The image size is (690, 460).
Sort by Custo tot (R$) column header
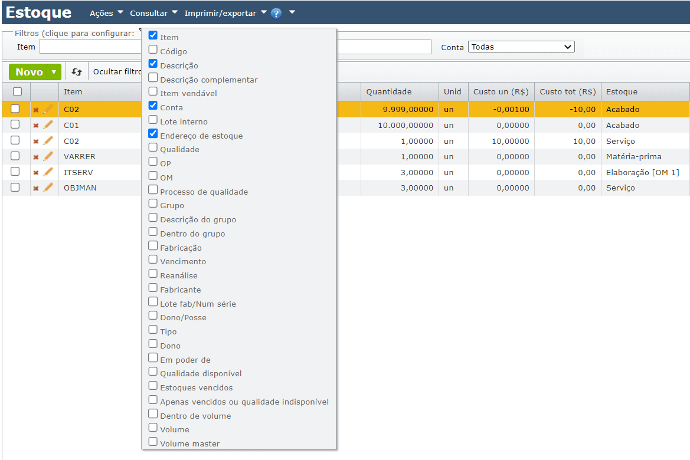(568, 91)
